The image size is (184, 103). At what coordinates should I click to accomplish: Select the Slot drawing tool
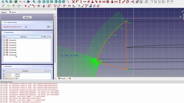point(69,6)
